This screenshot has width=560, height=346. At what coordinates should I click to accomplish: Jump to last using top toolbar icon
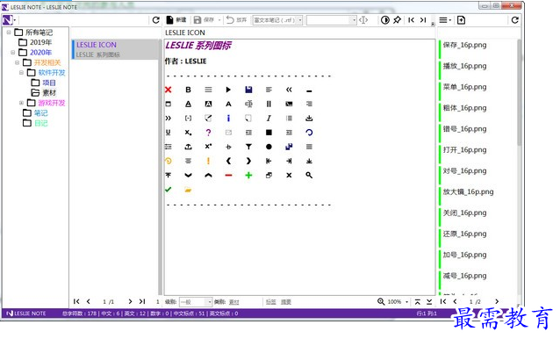[423, 20]
